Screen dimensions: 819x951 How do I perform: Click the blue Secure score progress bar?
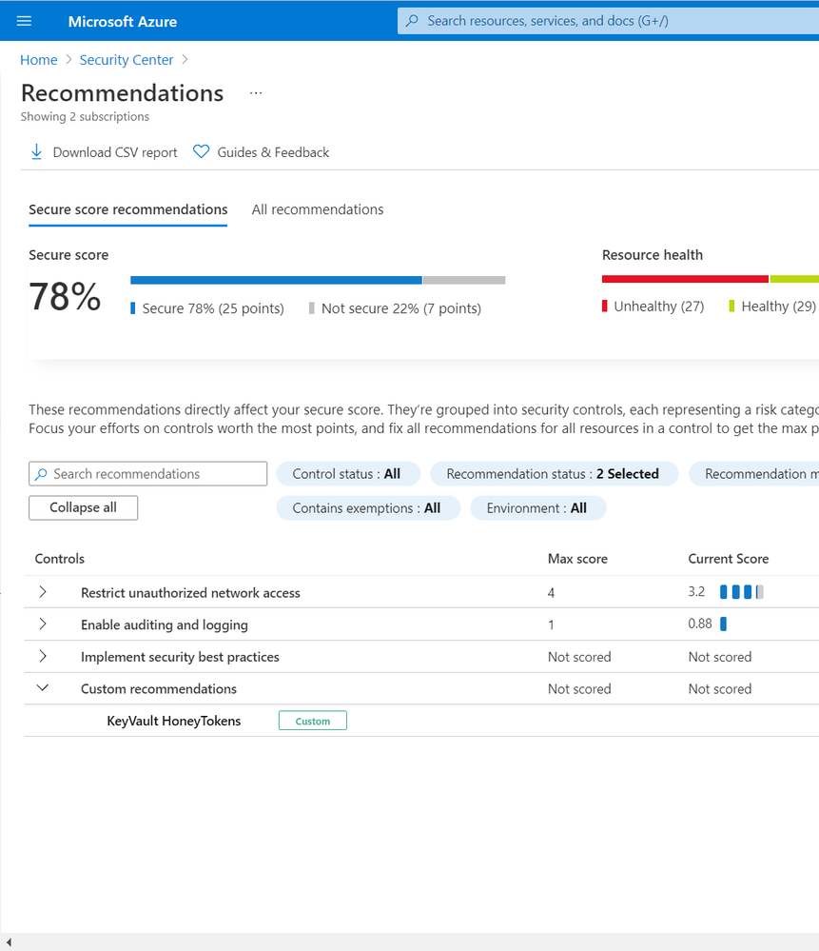276,280
